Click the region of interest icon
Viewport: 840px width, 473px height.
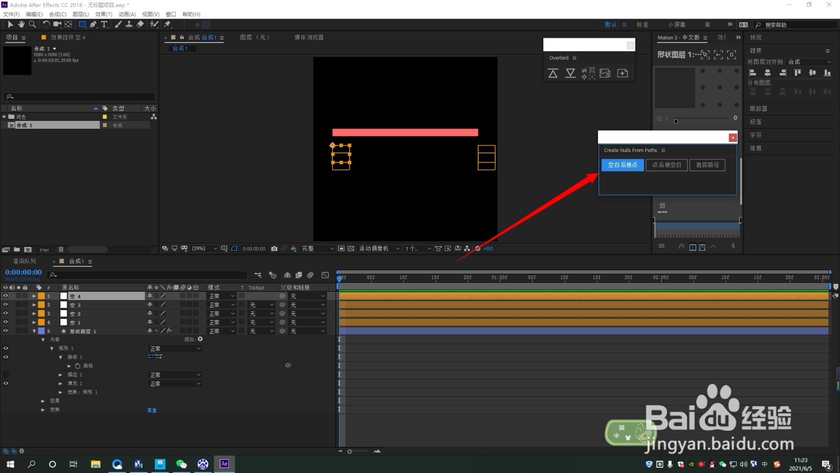pyautogui.click(x=341, y=249)
